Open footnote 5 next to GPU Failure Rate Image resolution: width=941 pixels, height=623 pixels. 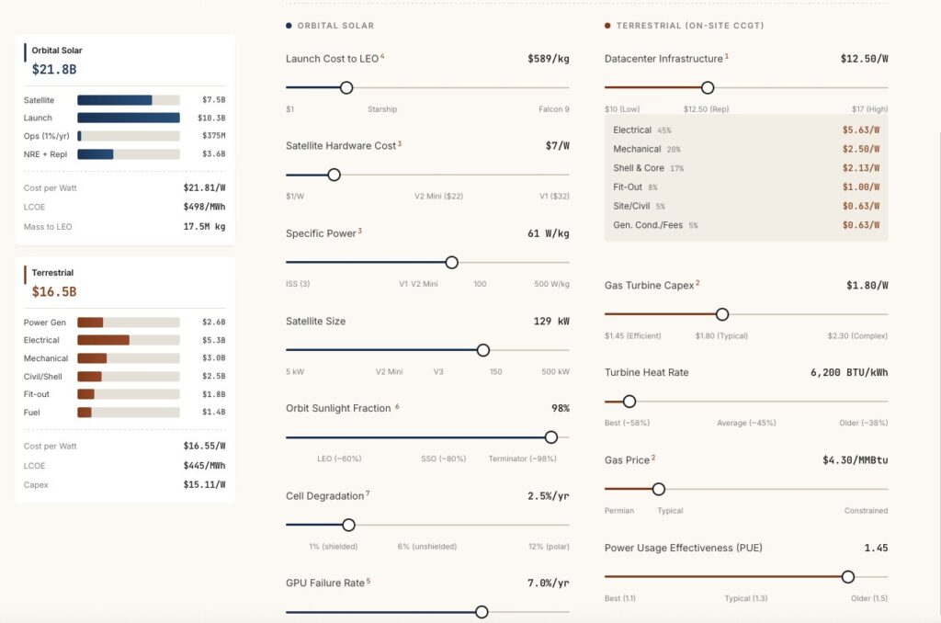pos(368,581)
